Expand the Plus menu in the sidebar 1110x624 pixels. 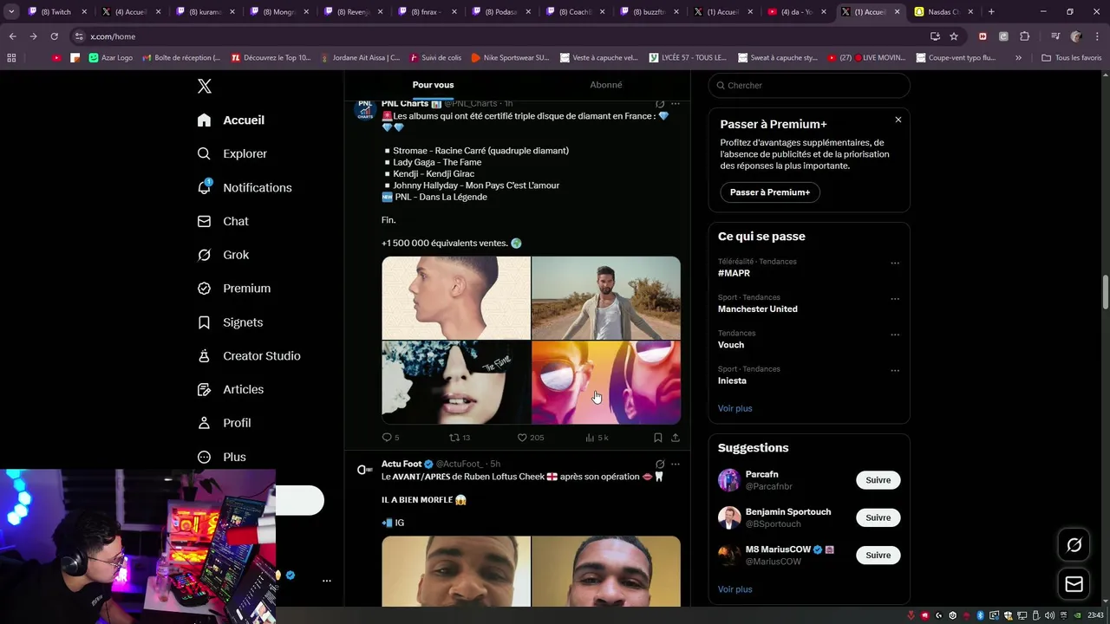tap(222, 457)
